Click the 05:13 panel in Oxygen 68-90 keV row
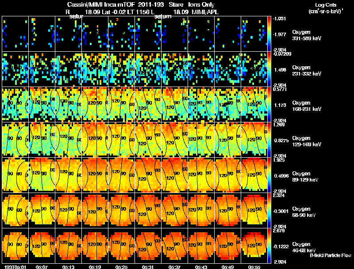 click(69, 210)
